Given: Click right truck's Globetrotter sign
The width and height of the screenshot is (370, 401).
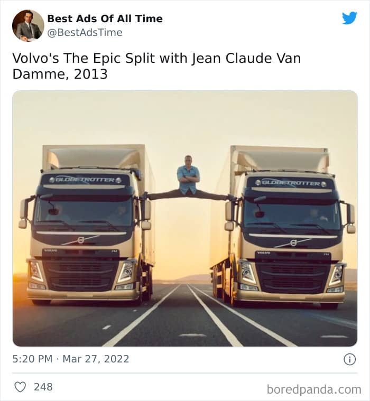Looking at the screenshot, I should coord(291,183).
